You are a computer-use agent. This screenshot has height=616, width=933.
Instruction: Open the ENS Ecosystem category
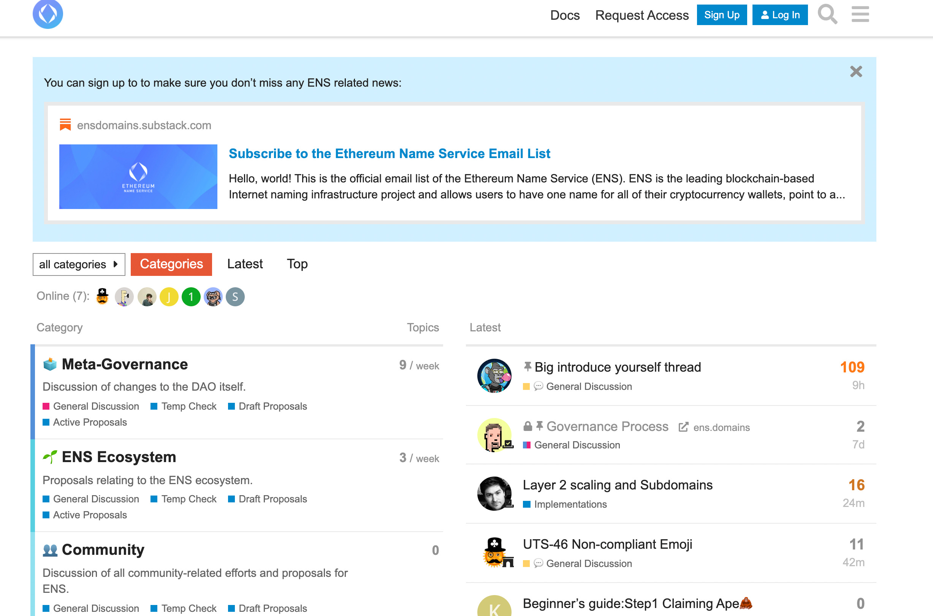pos(119,457)
